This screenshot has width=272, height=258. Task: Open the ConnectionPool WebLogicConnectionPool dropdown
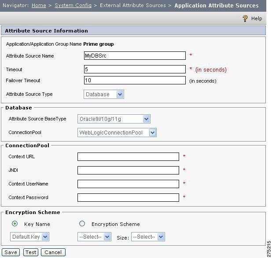tap(117, 133)
